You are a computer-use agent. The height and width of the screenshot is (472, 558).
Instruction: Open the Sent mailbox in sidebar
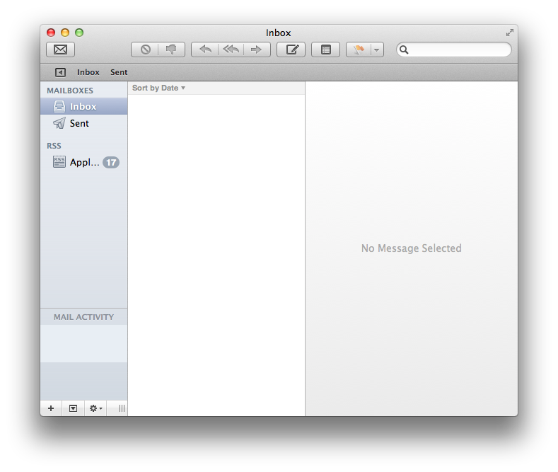pos(79,123)
